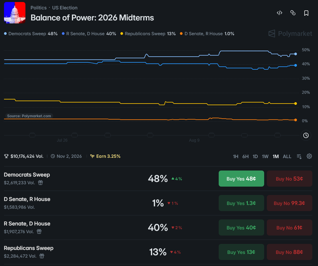Buy Yes 48¢ on Democrats Sweep
The width and height of the screenshot is (318, 266).
(x=241, y=179)
